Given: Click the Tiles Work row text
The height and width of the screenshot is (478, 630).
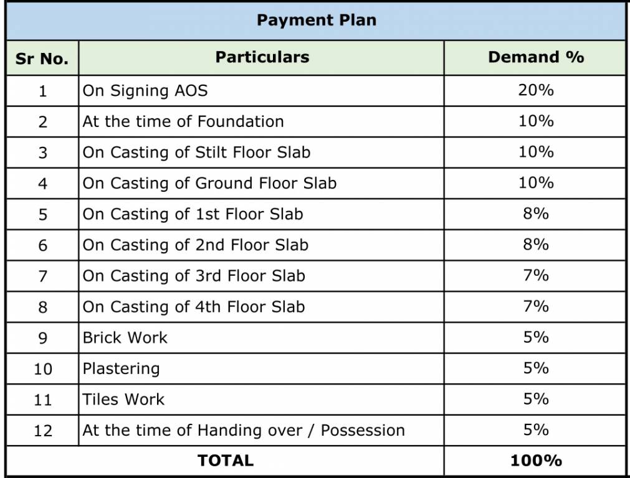Looking at the screenshot, I should [124, 400].
